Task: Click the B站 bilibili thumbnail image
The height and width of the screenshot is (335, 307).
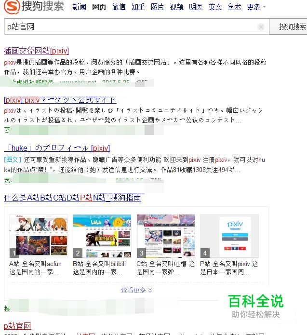Action: click(x=102, y=236)
